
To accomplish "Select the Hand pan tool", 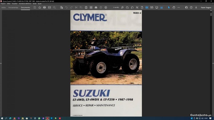I will (x=173, y=7).
